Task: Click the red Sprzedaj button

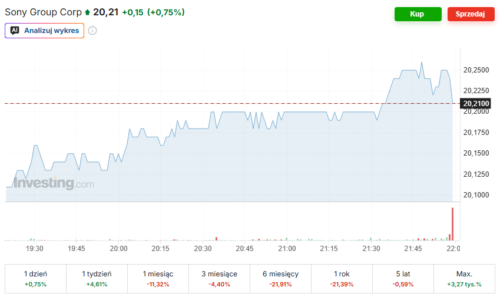Action: point(471,14)
